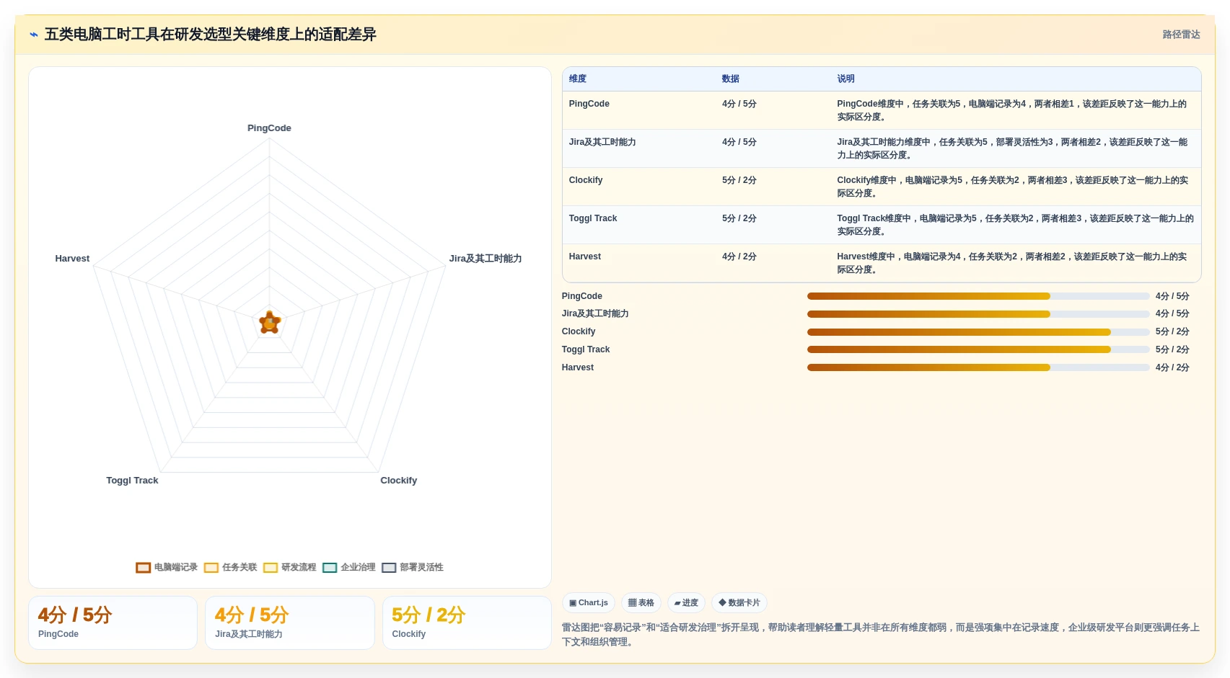Screen dimensions: 1230x678
Task: Click the 进度 tag
Action: pyautogui.click(x=686, y=603)
